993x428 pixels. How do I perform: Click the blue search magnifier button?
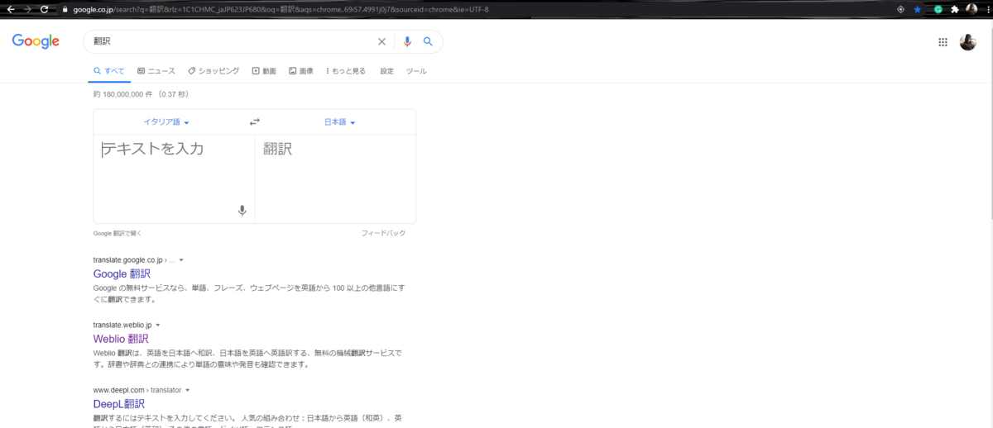(x=428, y=41)
